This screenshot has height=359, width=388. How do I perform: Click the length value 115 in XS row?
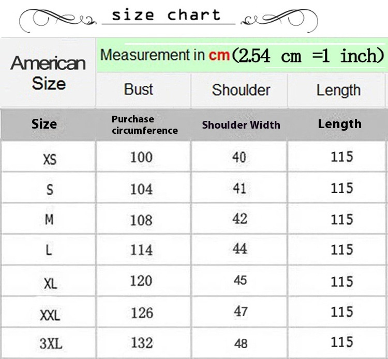(342, 157)
